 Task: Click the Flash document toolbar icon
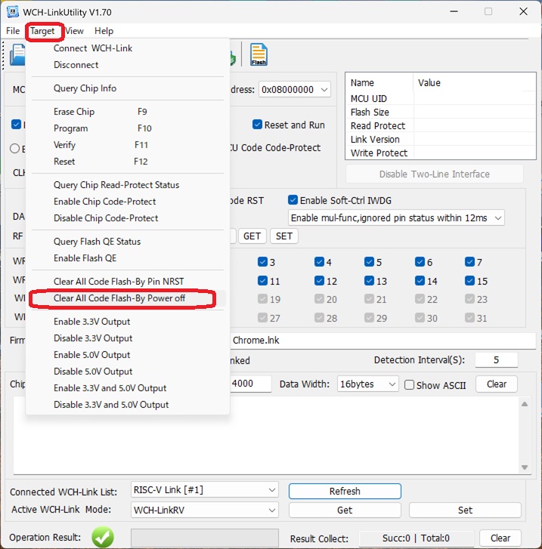(x=259, y=54)
